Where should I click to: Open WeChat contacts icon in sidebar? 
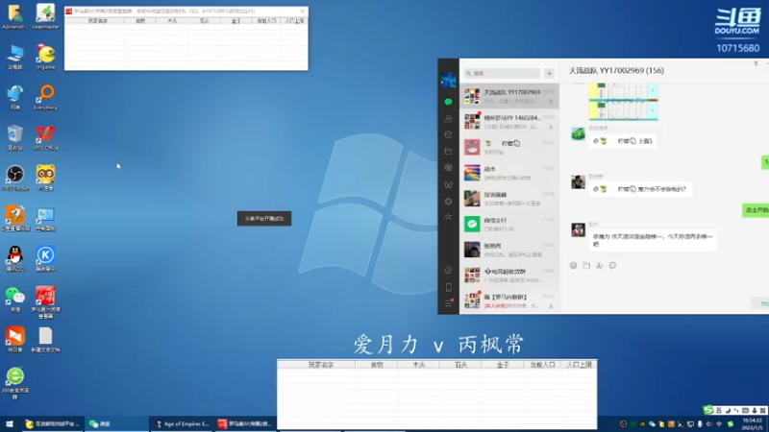pyautogui.click(x=448, y=118)
